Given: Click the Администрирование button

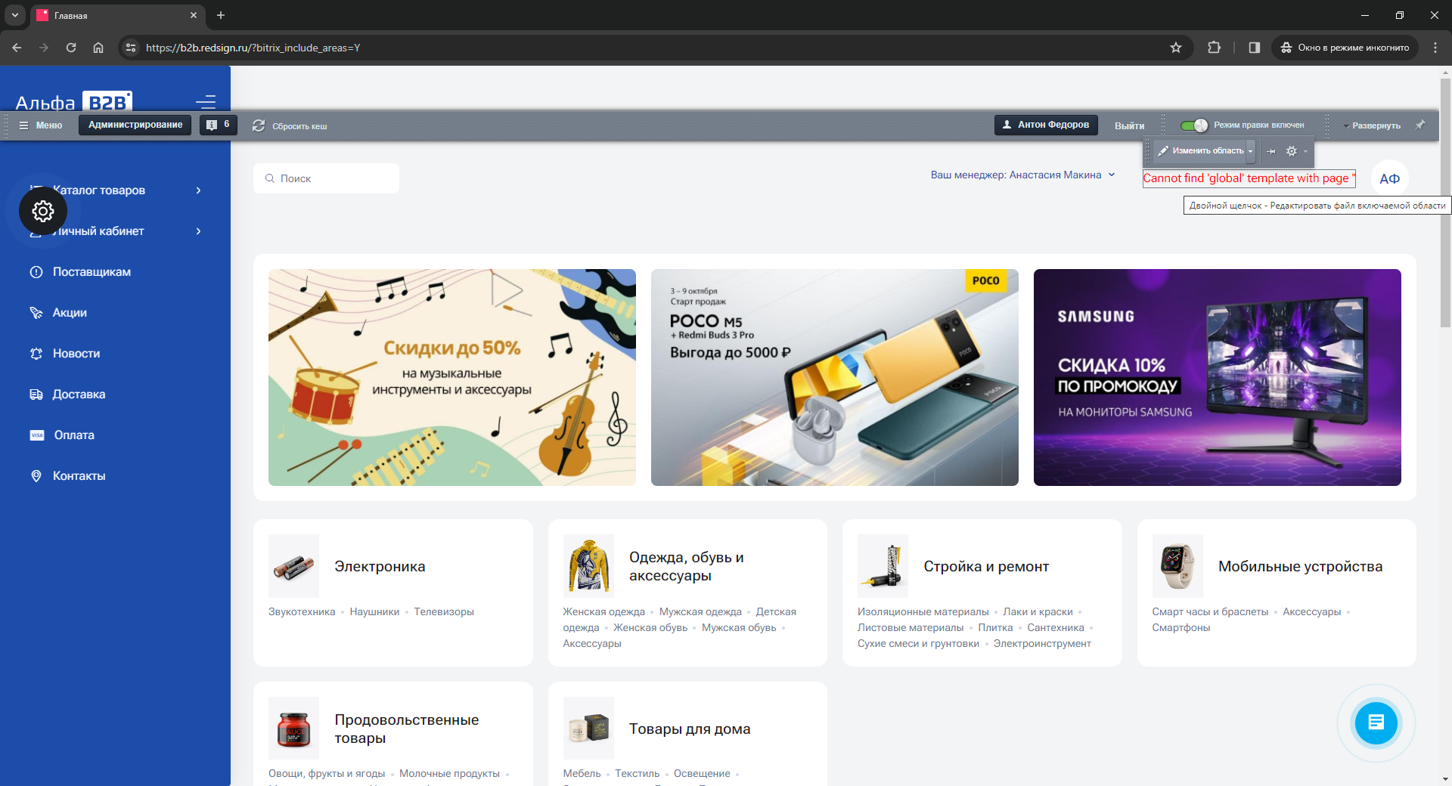Looking at the screenshot, I should 135,125.
